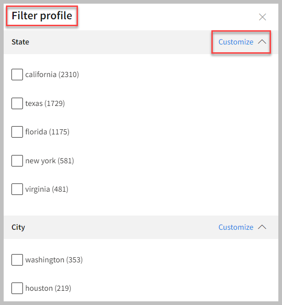
Task: Click the 'new york (581)' label text
Action: pos(50,161)
